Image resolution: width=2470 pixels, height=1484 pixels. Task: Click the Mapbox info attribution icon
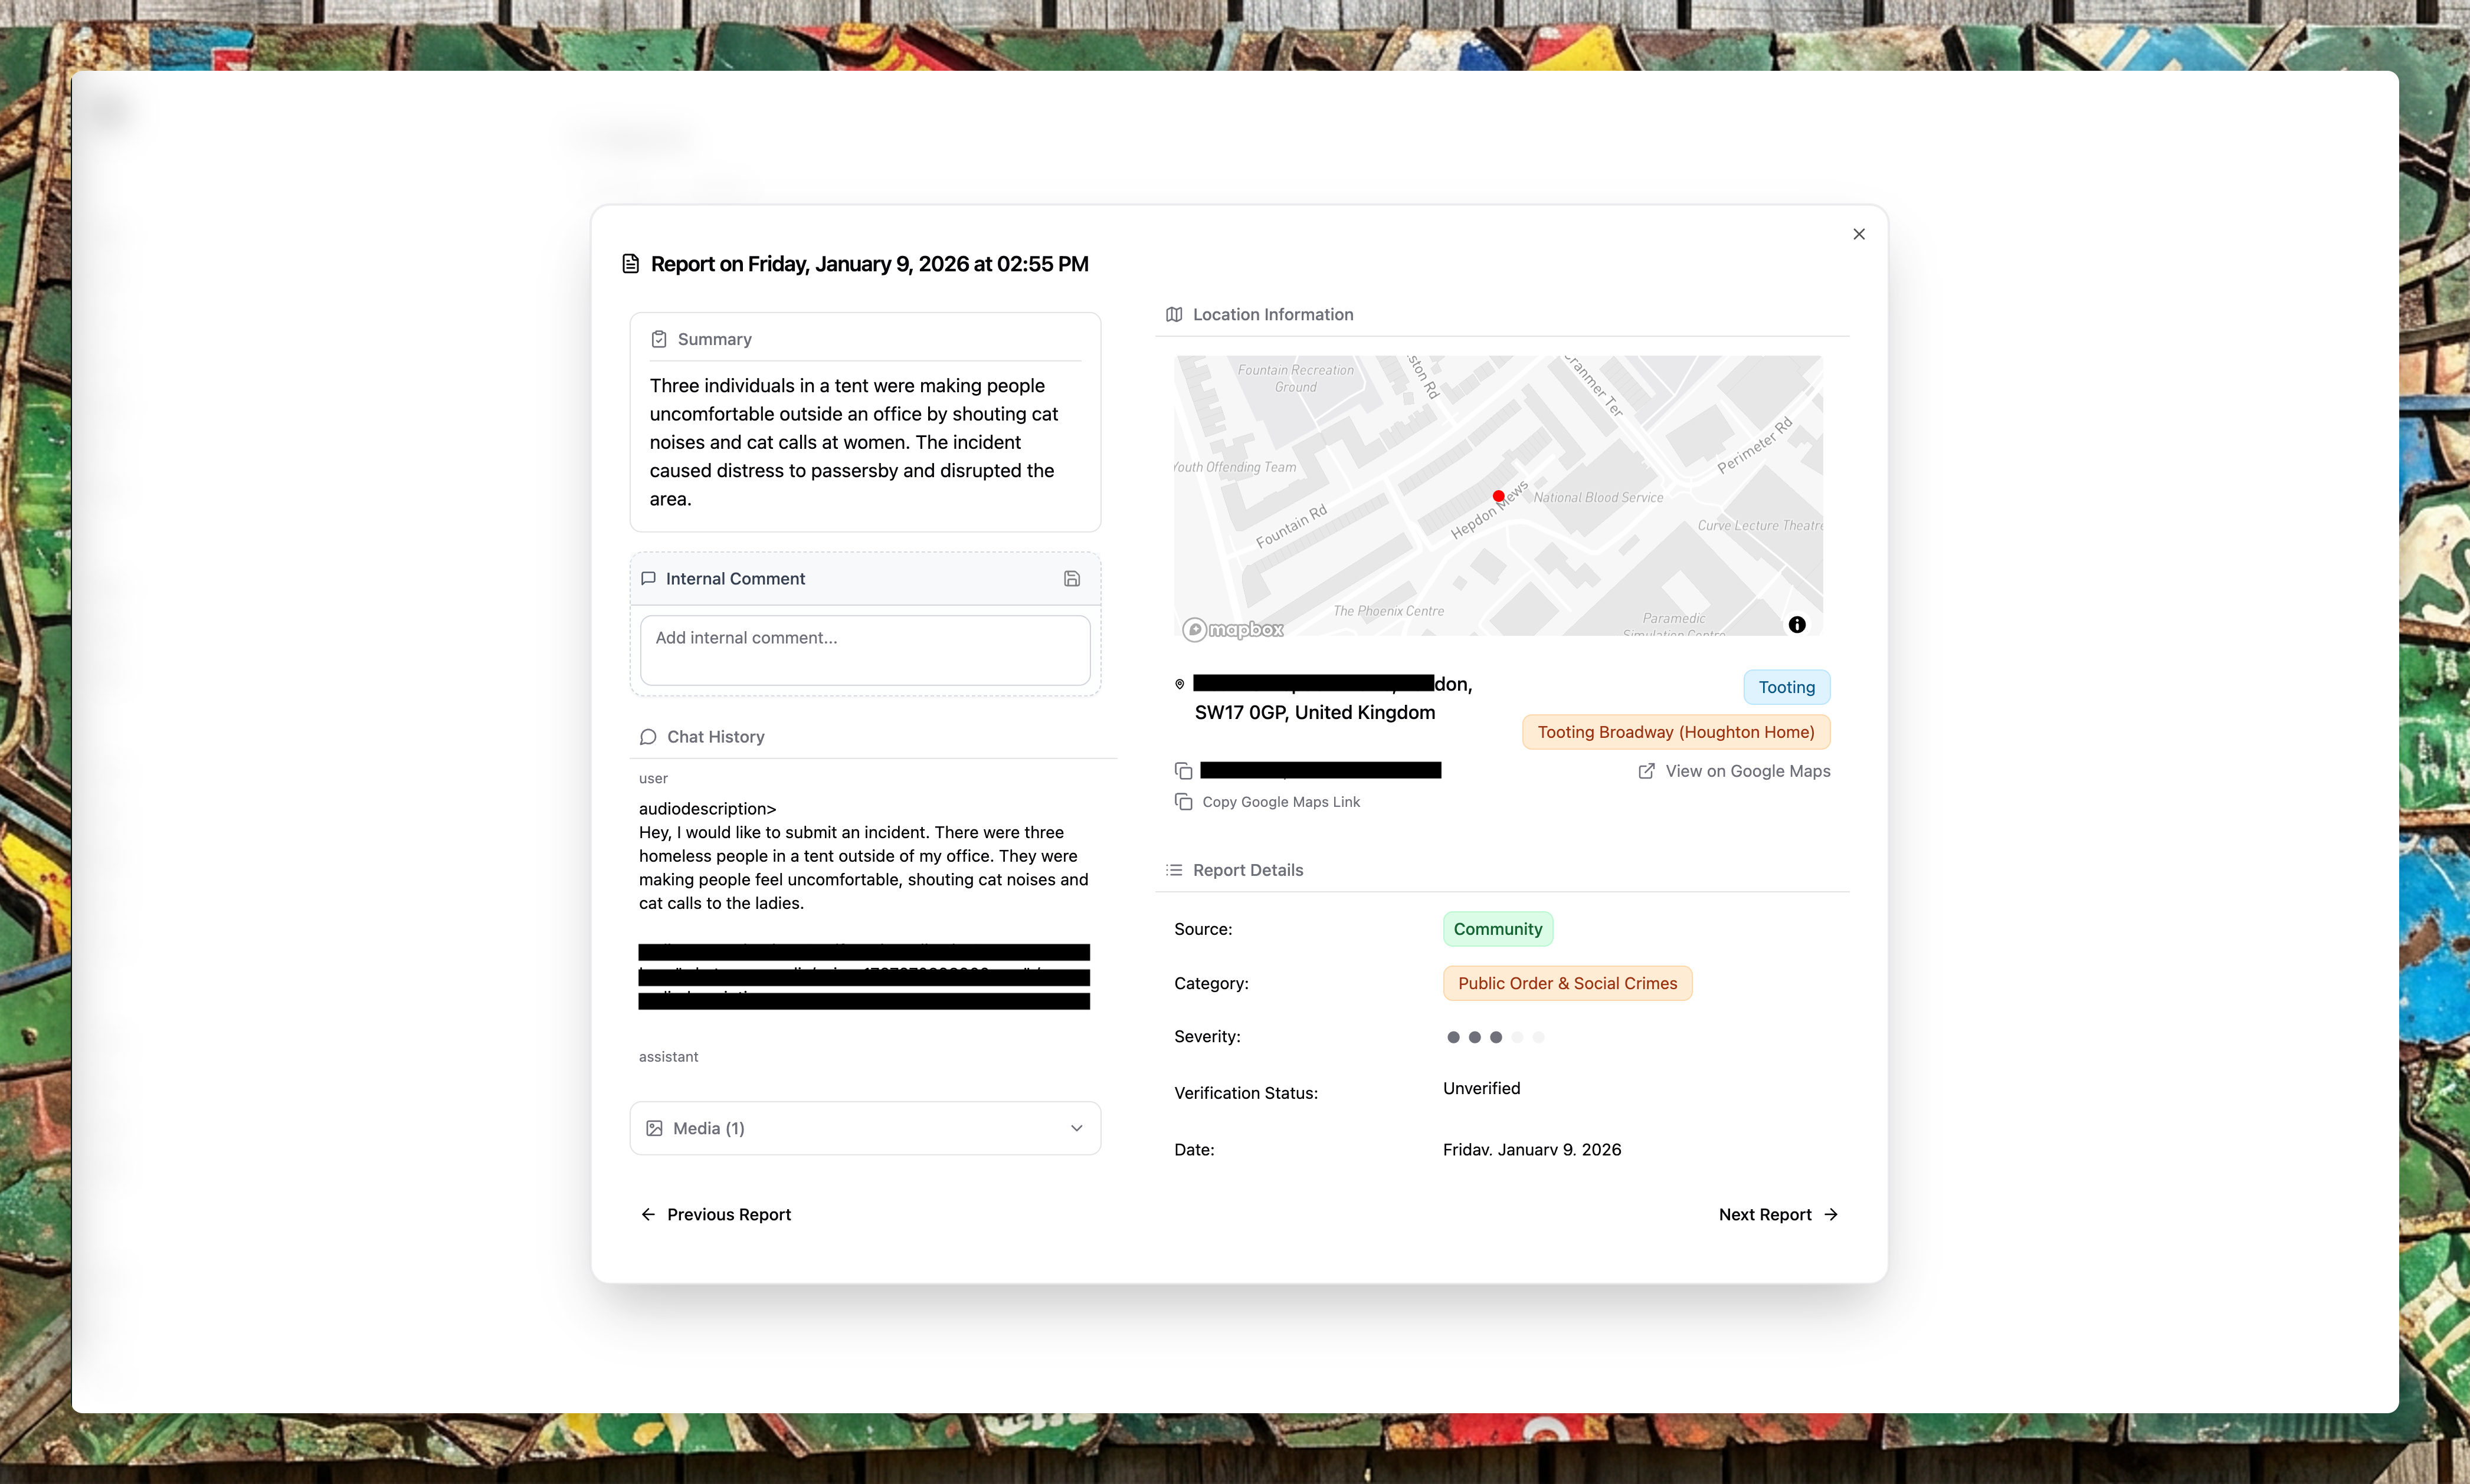pos(1797,625)
